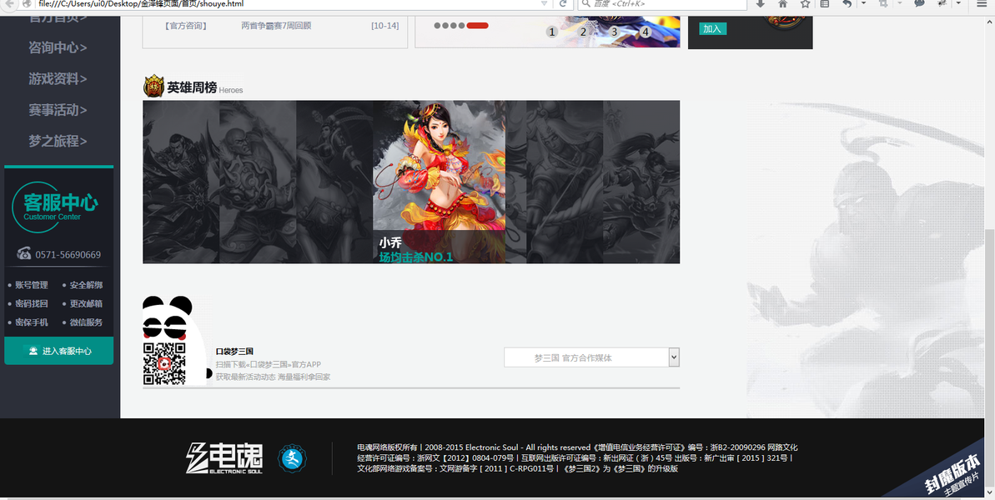Screen dimensions: 995x500
Task: Click the curved undo arrow toolbar icon
Action: pos(847,3)
